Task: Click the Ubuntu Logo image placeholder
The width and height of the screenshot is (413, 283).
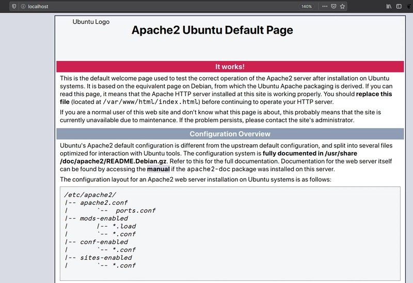Action: (x=91, y=22)
